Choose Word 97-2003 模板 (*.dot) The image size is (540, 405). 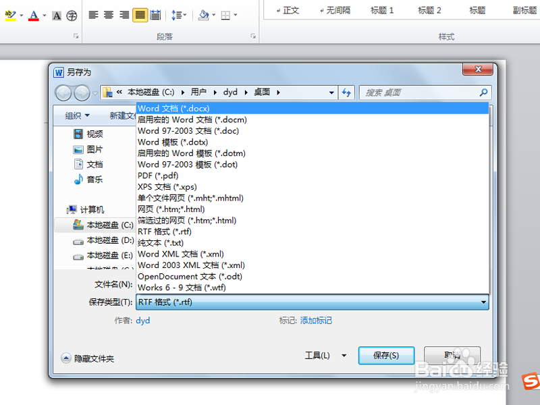click(x=313, y=165)
